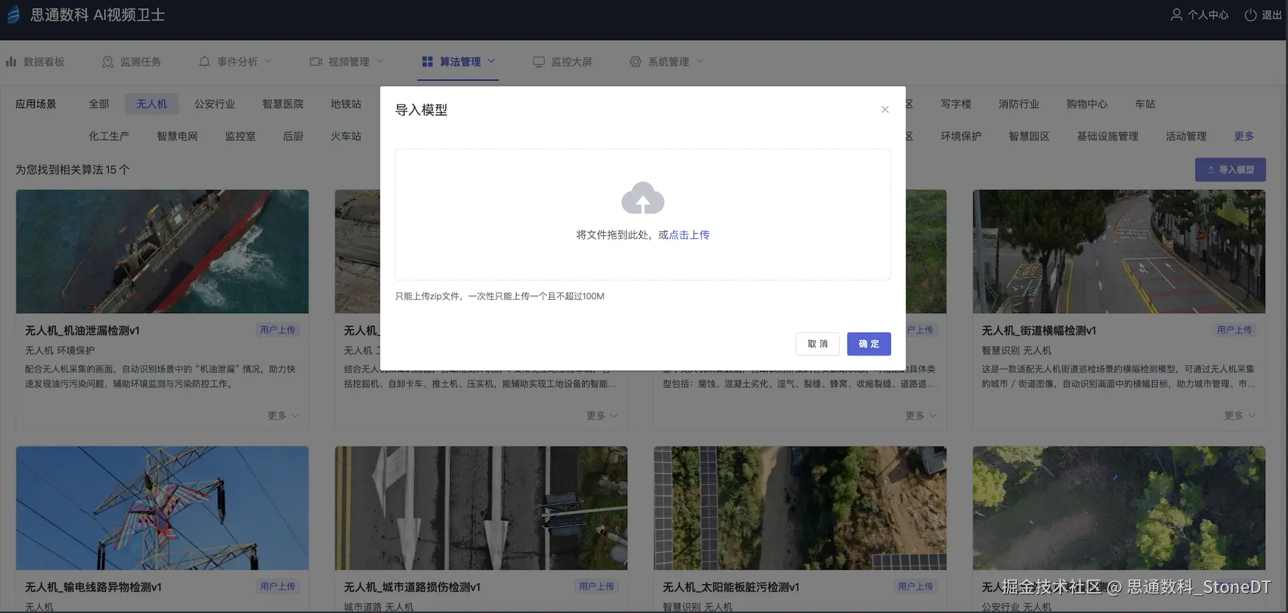Expand 更多 on the third algorithm card

(x=921, y=416)
